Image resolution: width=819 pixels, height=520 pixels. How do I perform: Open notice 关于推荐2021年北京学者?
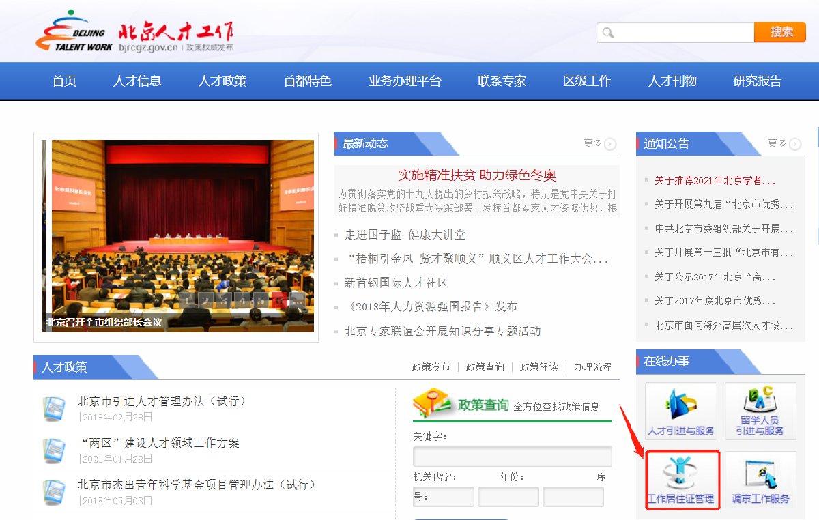coord(715,181)
